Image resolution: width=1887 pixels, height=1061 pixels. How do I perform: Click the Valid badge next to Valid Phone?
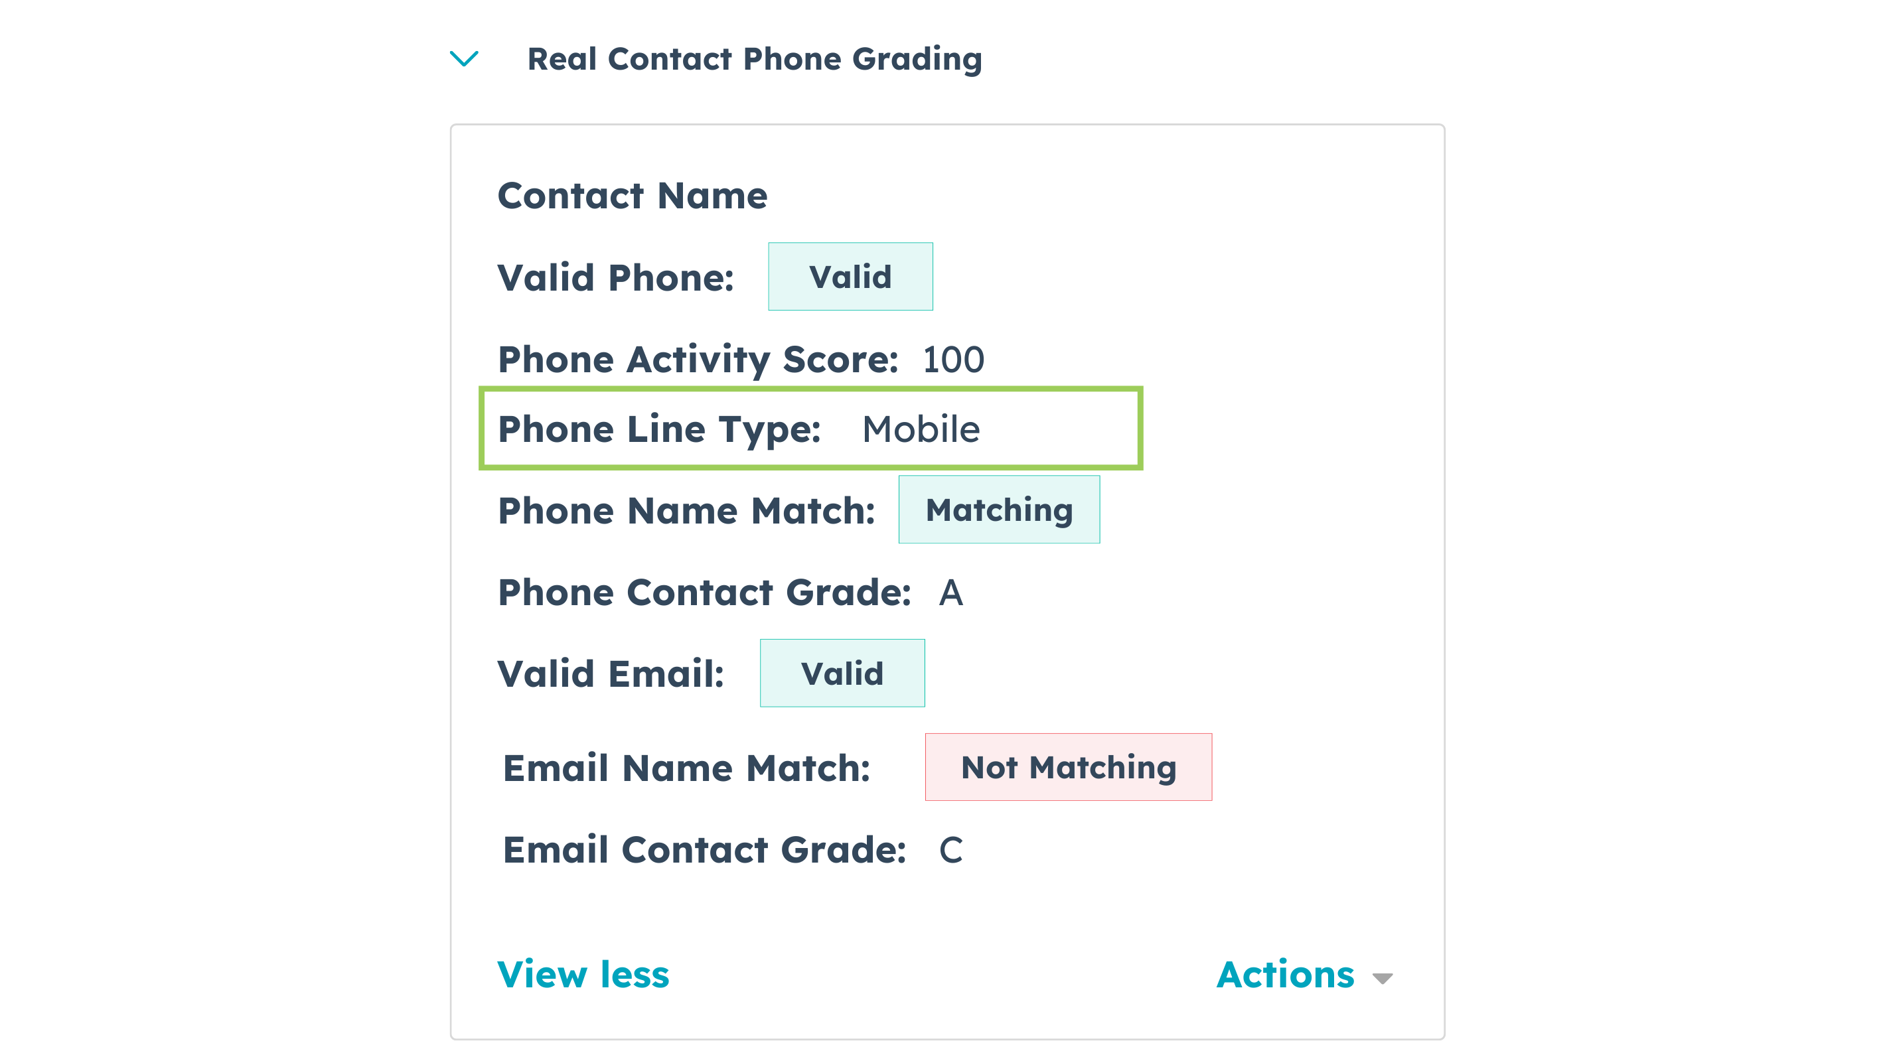(x=850, y=277)
